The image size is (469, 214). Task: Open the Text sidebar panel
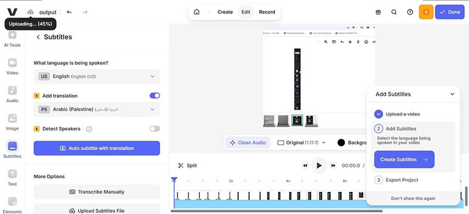12,178
